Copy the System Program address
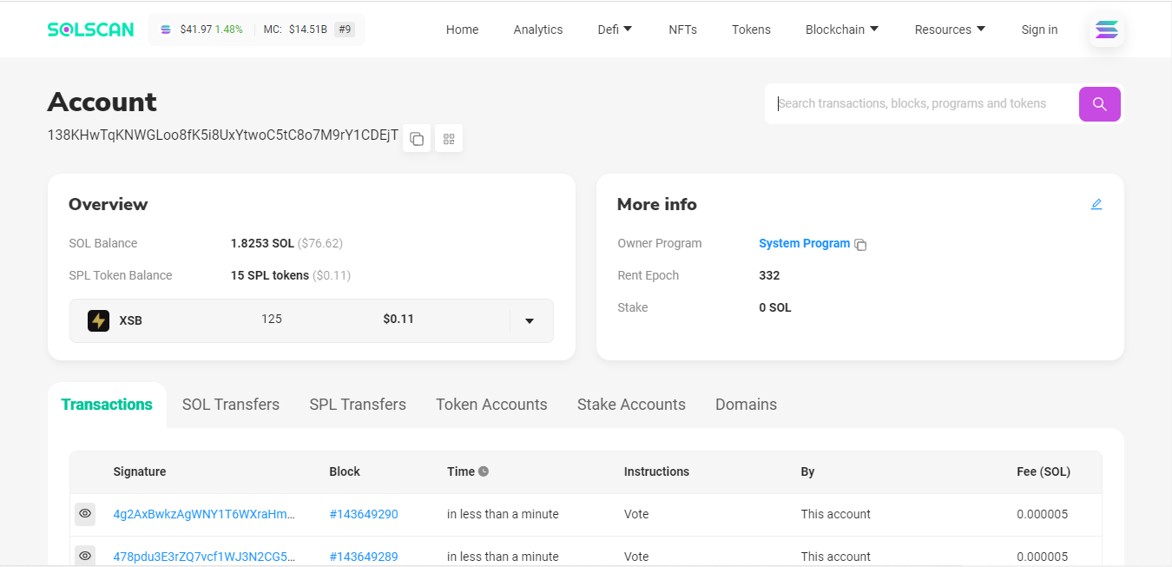 pyautogui.click(x=860, y=245)
